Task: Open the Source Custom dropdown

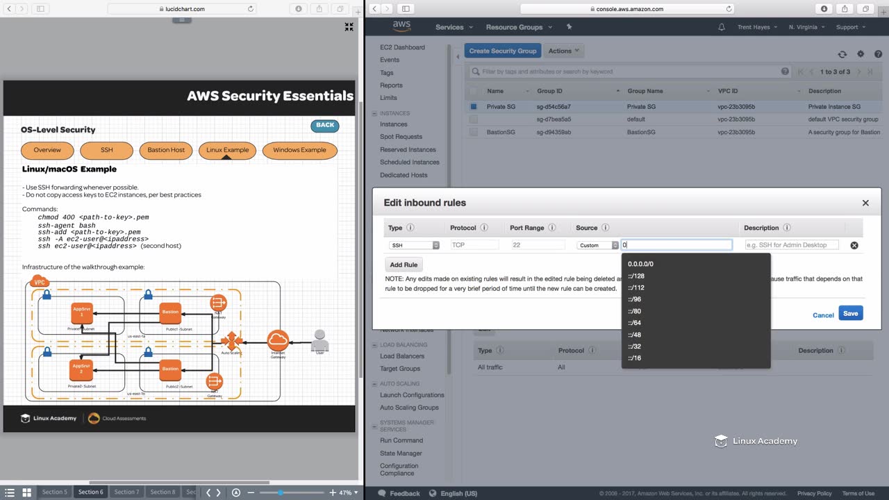Action: [598, 245]
